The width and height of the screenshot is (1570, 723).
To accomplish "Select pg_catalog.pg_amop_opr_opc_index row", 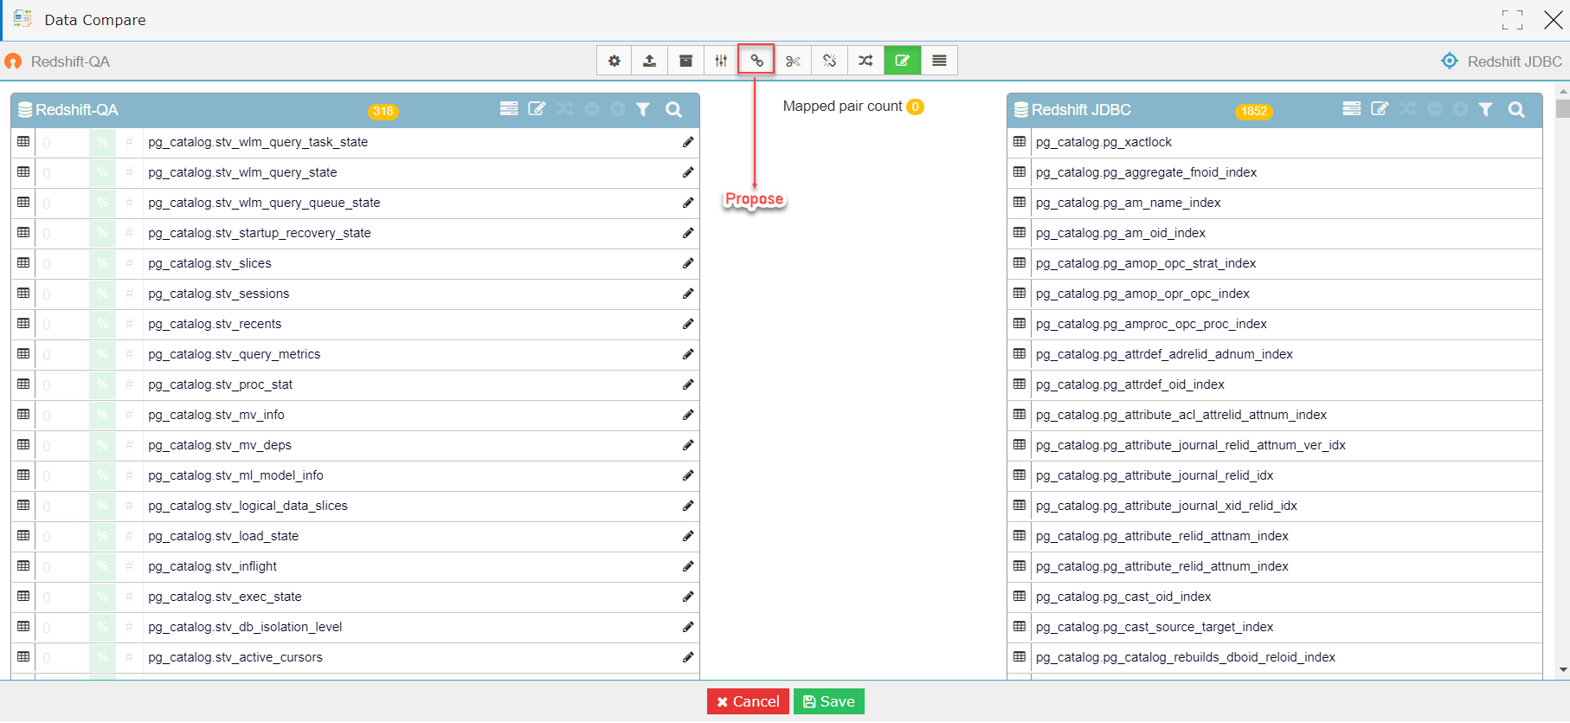I will pos(1275,294).
